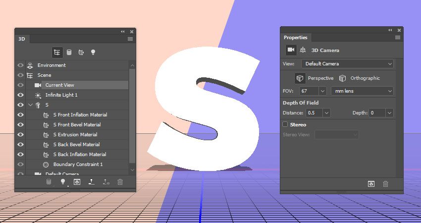Open the View Default Camera dropdown
This screenshot has width=421, height=223.
(347, 64)
